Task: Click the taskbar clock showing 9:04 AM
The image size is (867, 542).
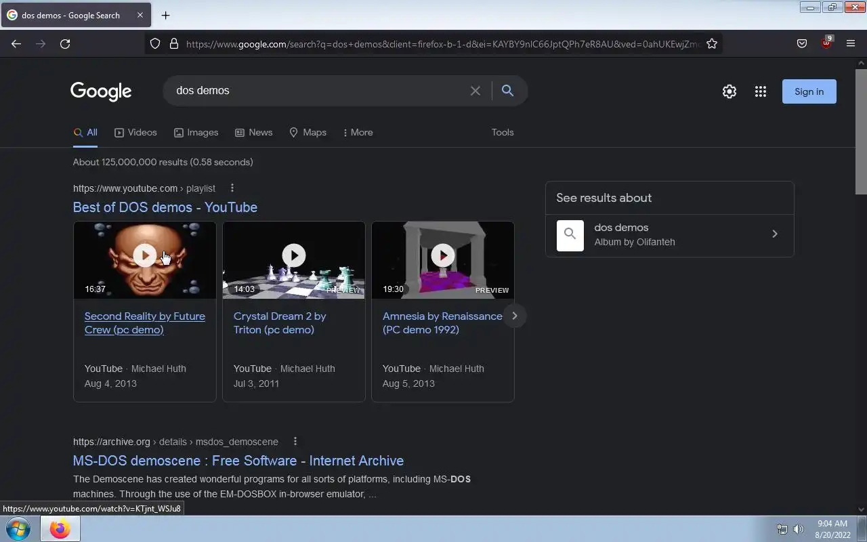Action: point(832,529)
